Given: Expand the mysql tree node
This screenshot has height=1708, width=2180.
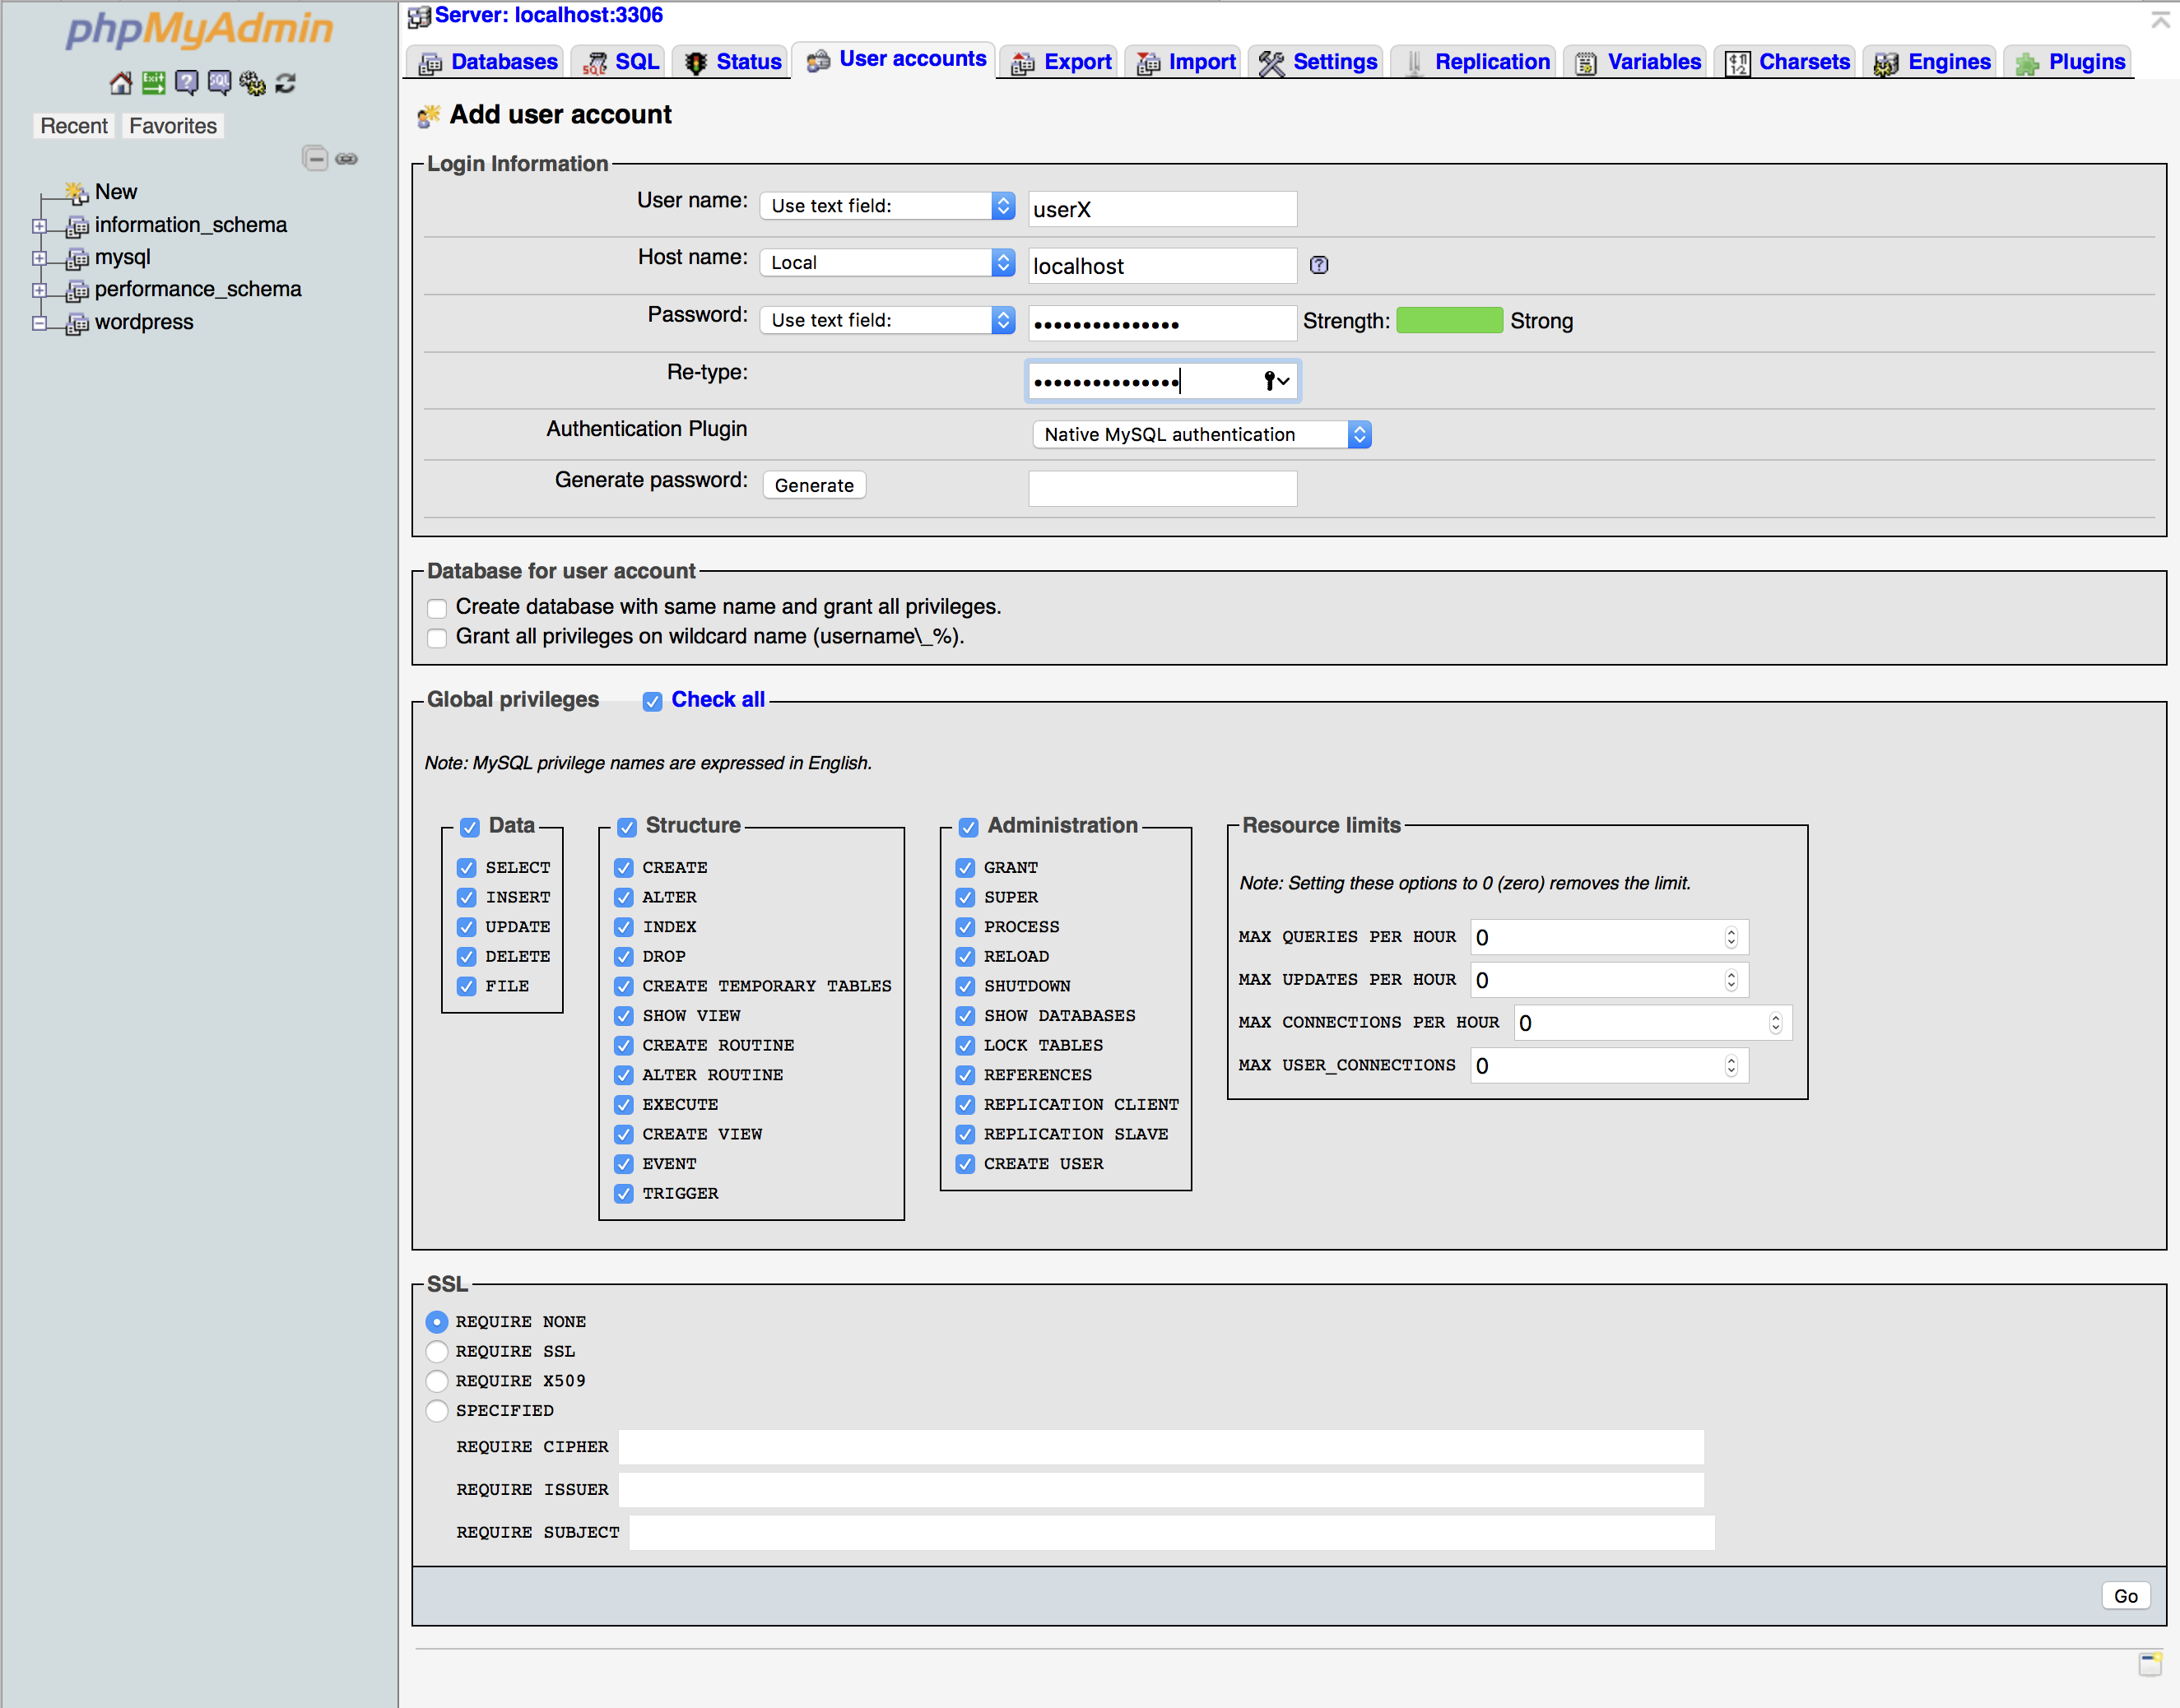Looking at the screenshot, I should click(39, 259).
